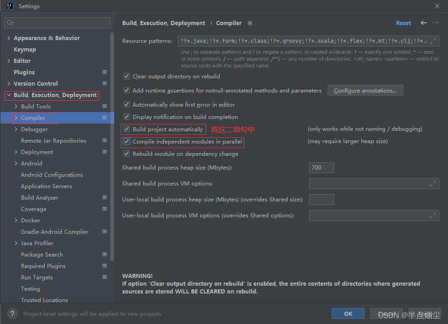Click project-level icon beside Required Plugins
The image size is (448, 324).
coord(104,266)
